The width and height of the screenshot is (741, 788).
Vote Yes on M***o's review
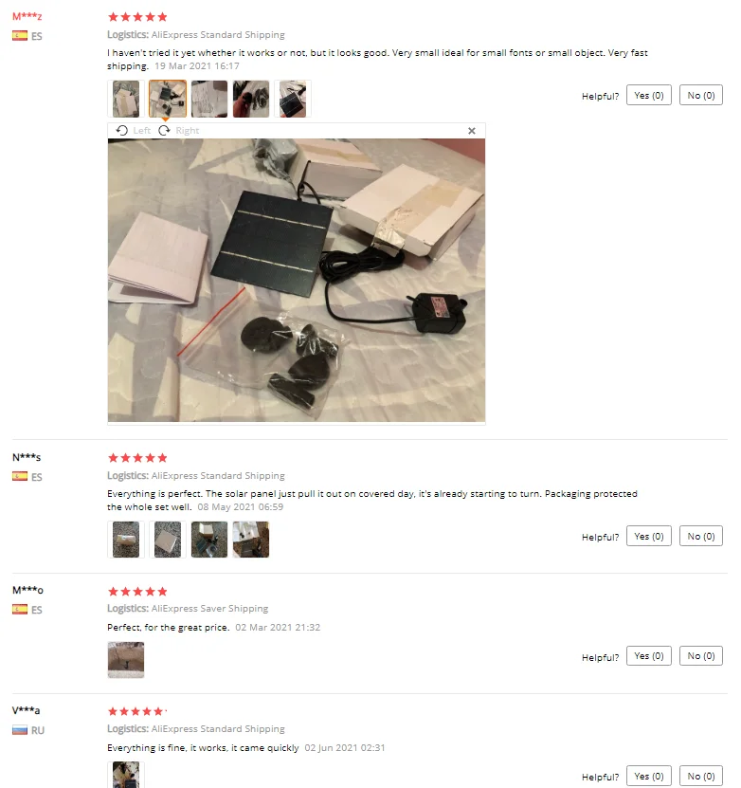(649, 656)
